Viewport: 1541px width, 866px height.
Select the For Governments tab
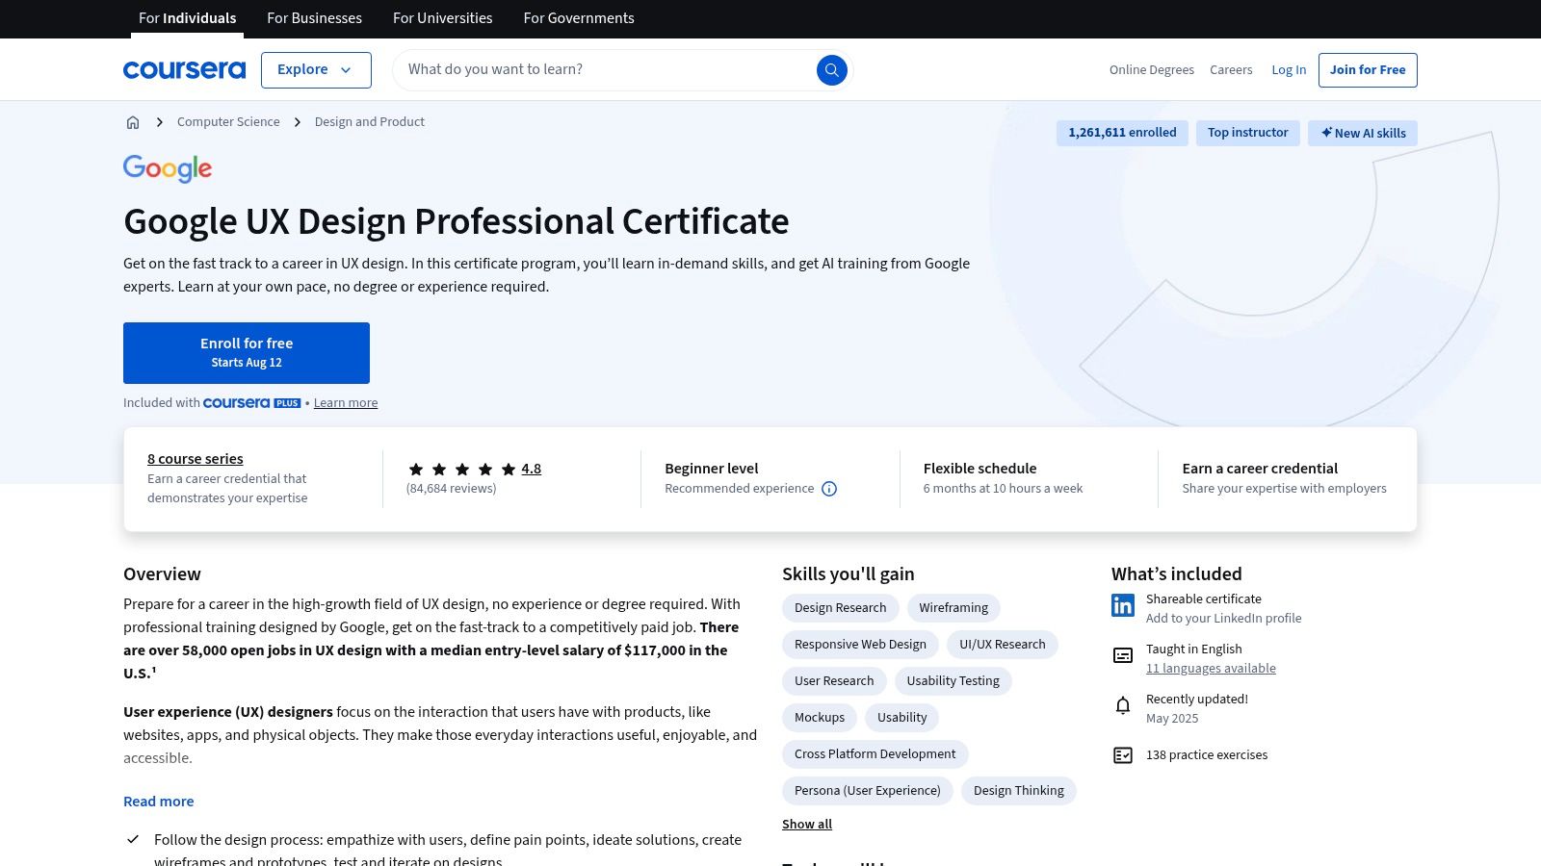click(579, 18)
